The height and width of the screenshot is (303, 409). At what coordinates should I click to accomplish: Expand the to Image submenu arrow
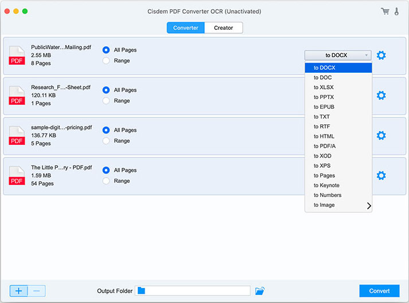click(x=369, y=206)
